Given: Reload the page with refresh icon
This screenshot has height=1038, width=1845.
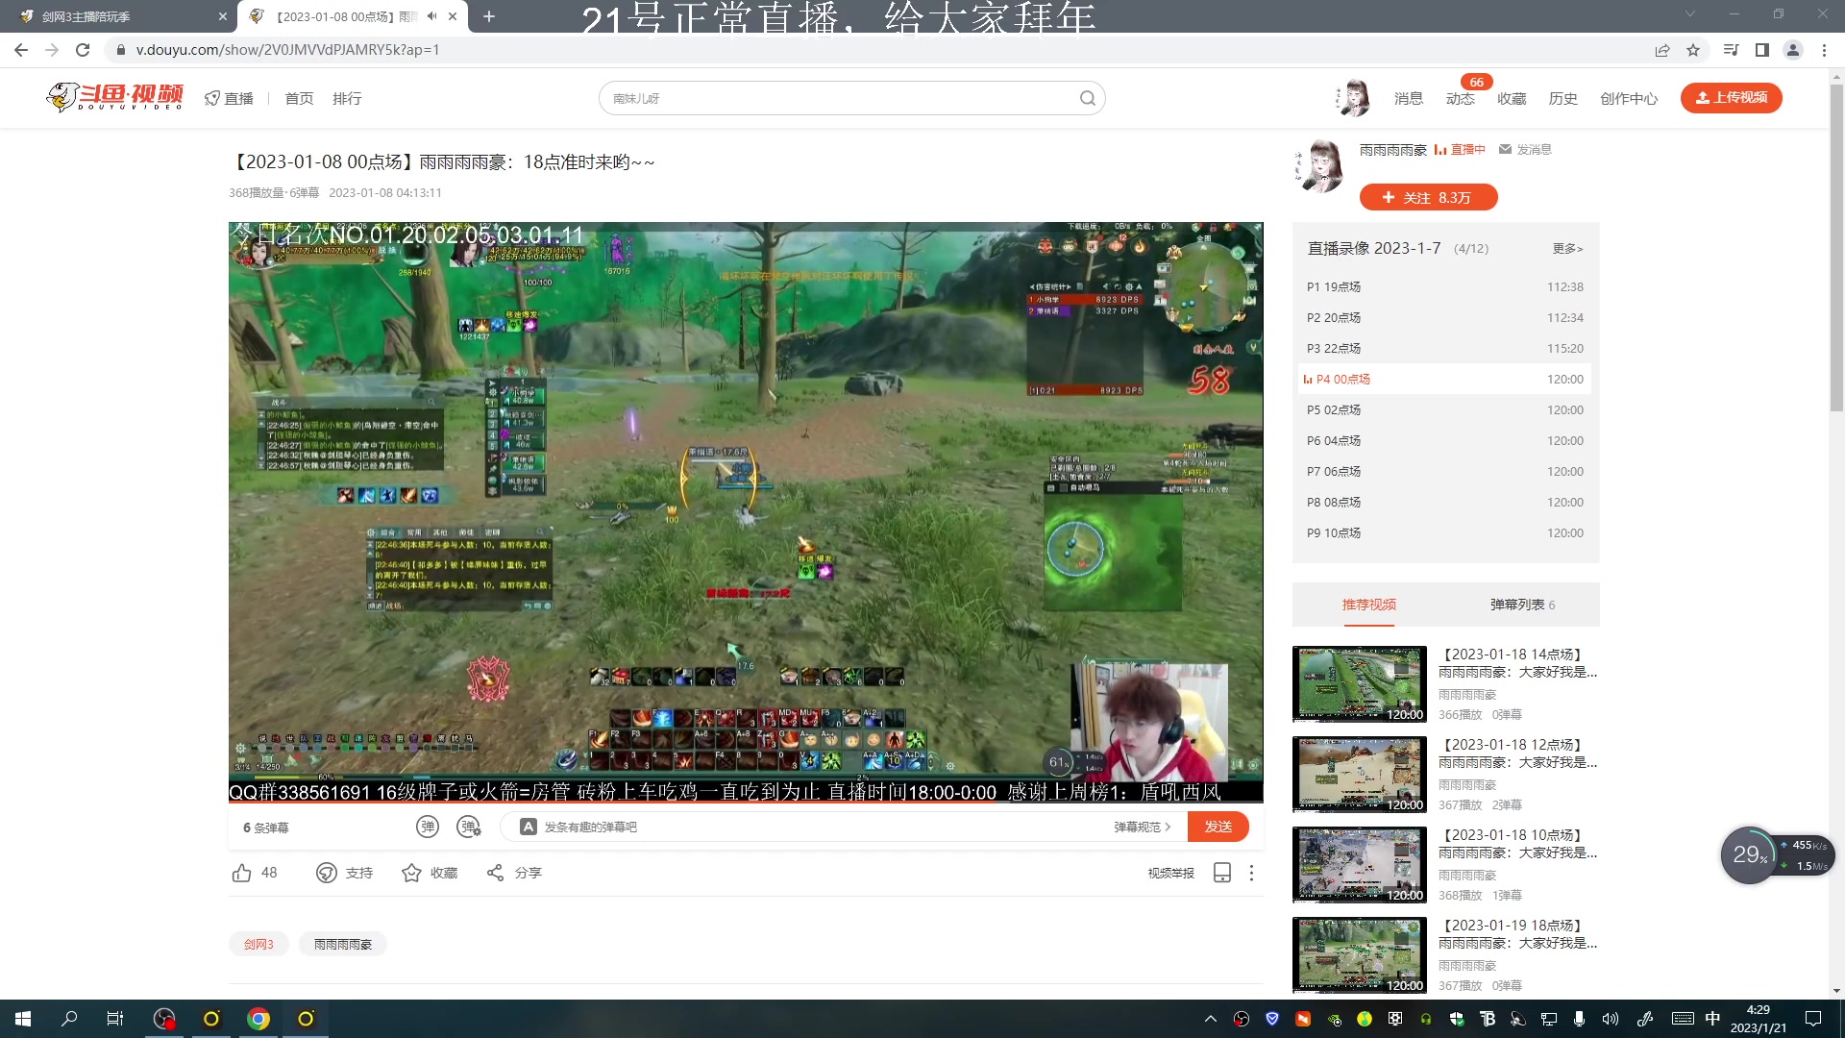Looking at the screenshot, I should [83, 50].
